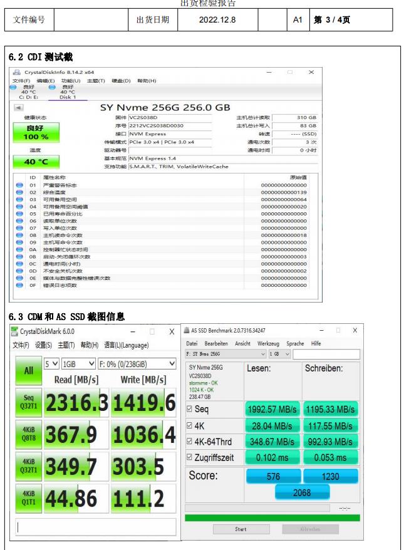The image size is (404, 550).
Task: Click the AS SSD Benchmark title bar icon
Action: pos(187,330)
